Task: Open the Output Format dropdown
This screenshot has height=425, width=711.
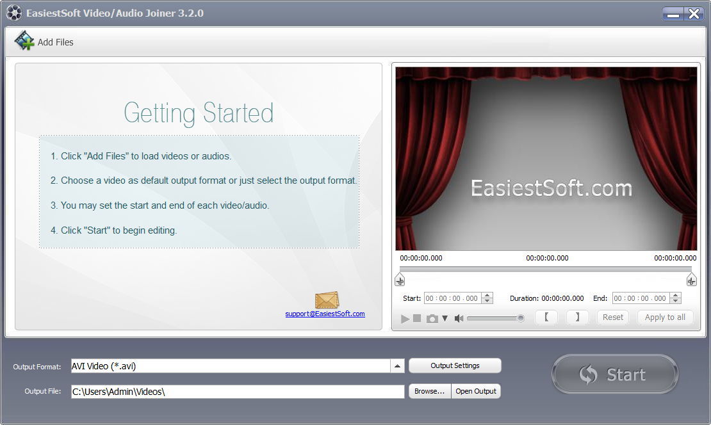Action: (x=398, y=366)
